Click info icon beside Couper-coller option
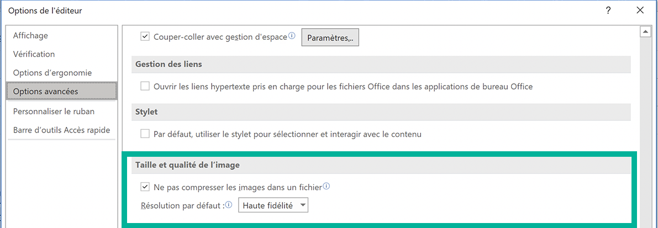This screenshot has width=658, height=228. (292, 37)
